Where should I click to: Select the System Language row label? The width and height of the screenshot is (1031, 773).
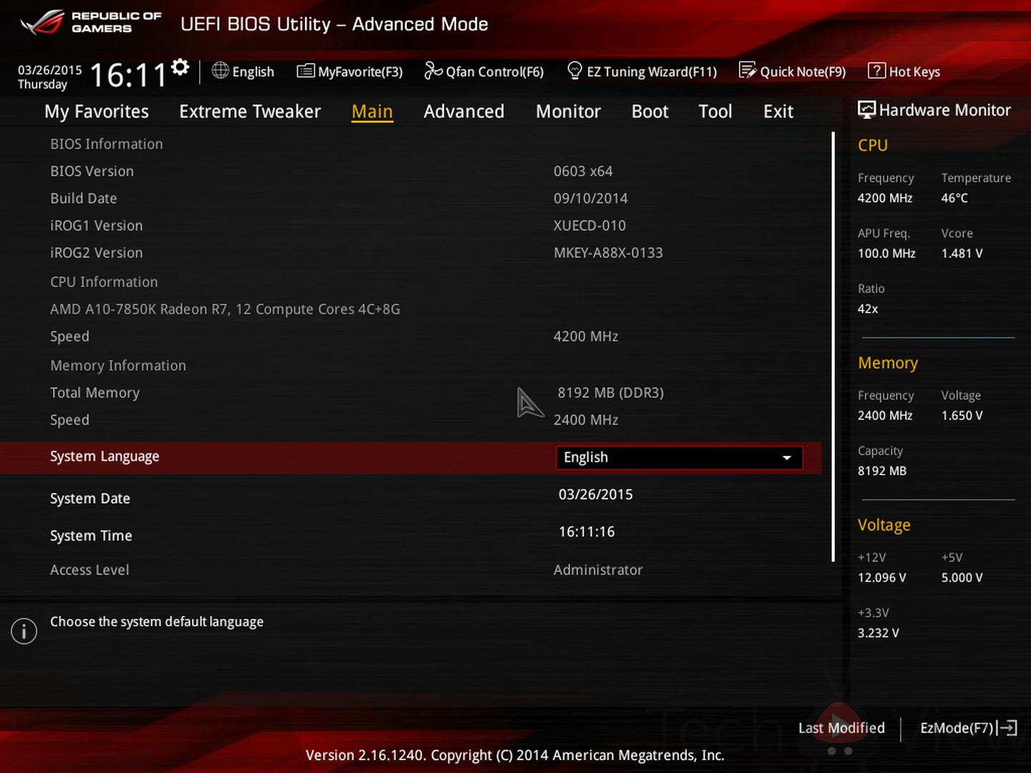pyautogui.click(x=105, y=457)
